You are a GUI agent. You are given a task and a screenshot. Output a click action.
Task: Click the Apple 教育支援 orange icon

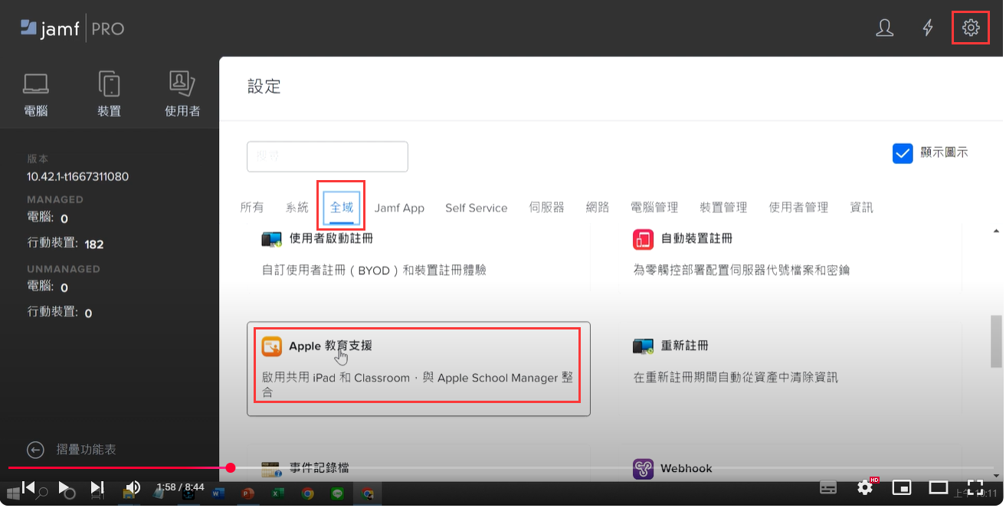(x=271, y=346)
